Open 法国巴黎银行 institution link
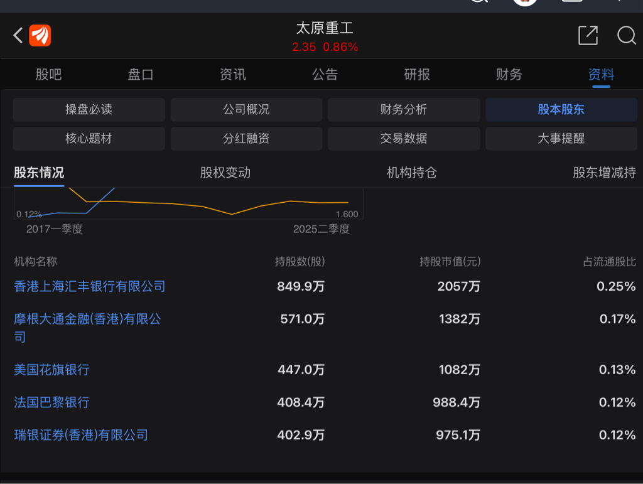 click(x=51, y=402)
